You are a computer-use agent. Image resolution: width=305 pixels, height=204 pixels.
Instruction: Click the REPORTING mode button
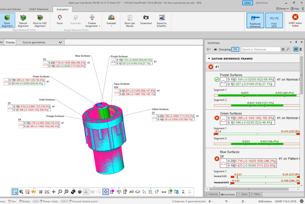coord(262,3)
